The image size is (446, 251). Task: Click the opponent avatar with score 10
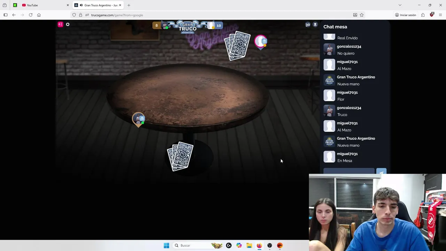(211, 25)
